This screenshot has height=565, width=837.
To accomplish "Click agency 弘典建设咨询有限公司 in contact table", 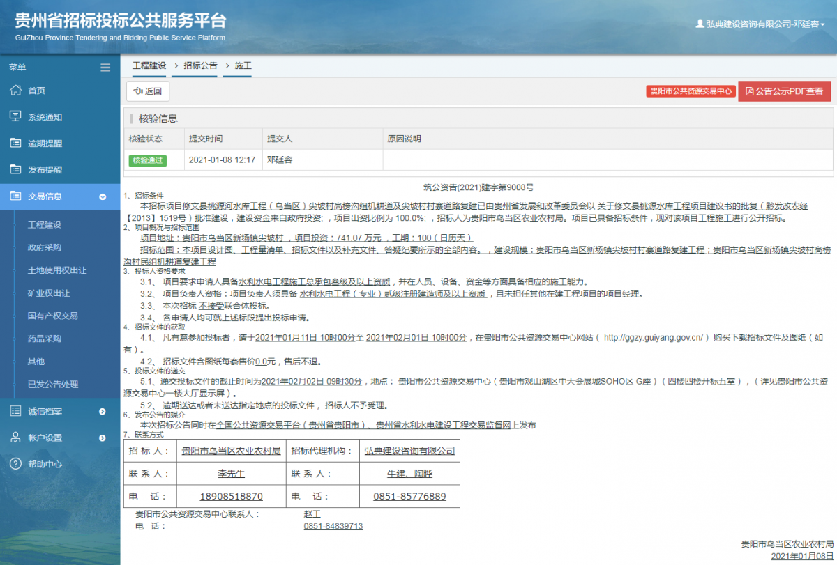I will pyautogui.click(x=409, y=451).
